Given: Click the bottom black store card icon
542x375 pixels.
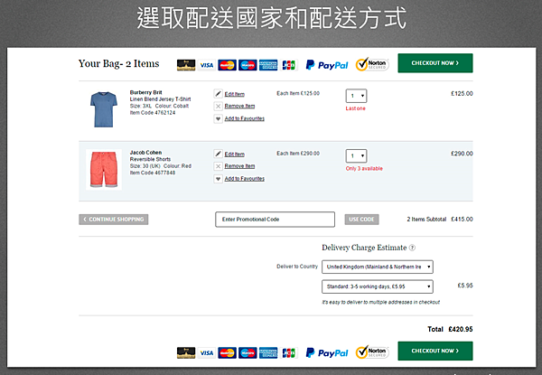Looking at the screenshot, I should (x=186, y=353).
